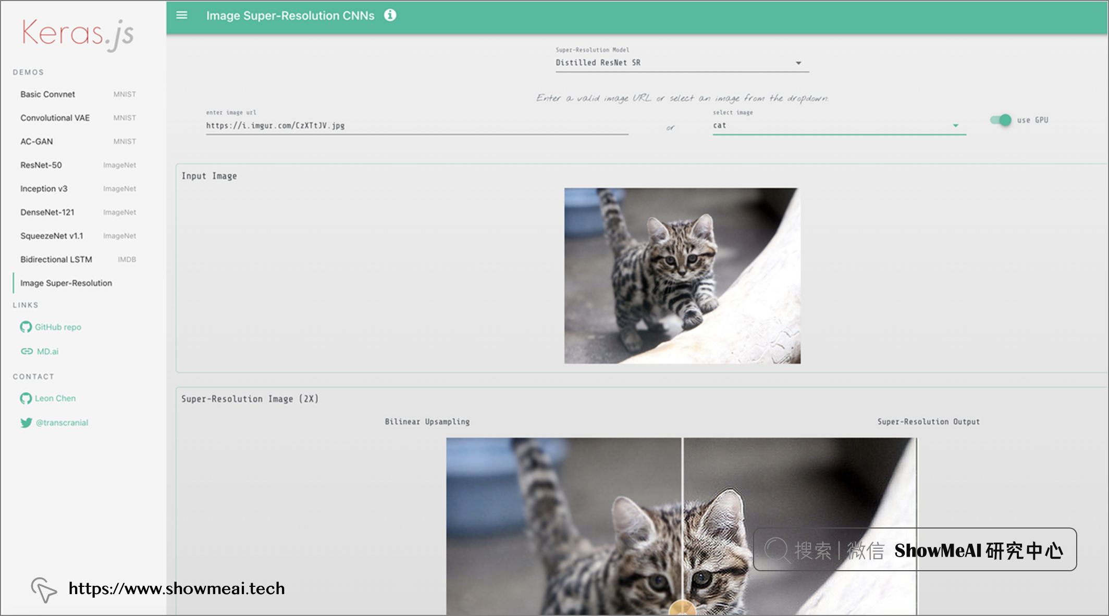Follow the GitHub repo link
This screenshot has height=616, width=1109.
coord(58,327)
